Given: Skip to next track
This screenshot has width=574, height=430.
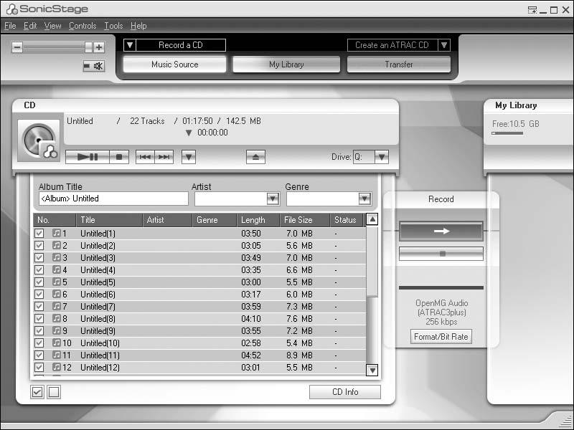Looking at the screenshot, I should click(x=164, y=157).
